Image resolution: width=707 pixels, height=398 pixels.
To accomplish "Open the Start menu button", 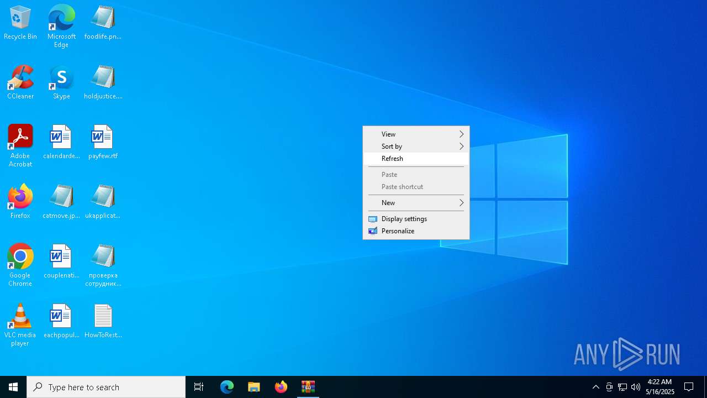I will (13, 387).
